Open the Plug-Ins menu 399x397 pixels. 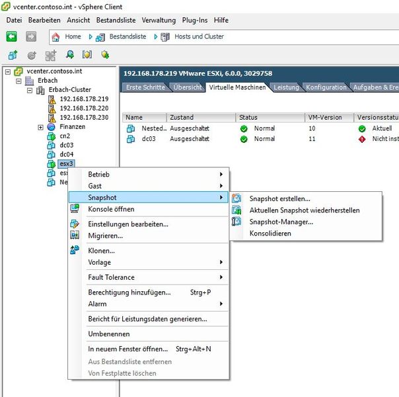tap(195, 20)
